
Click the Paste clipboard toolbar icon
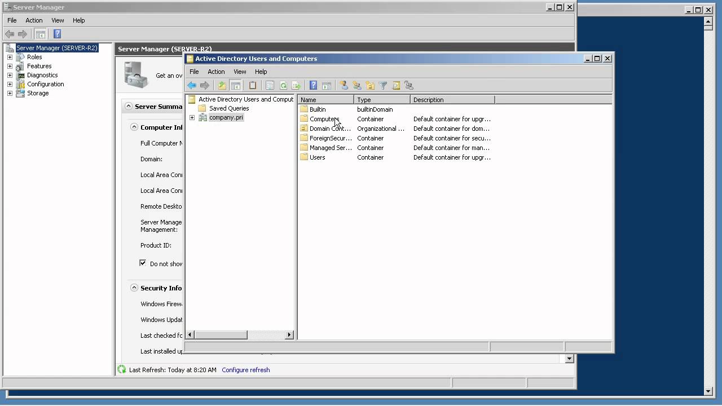coord(253,86)
